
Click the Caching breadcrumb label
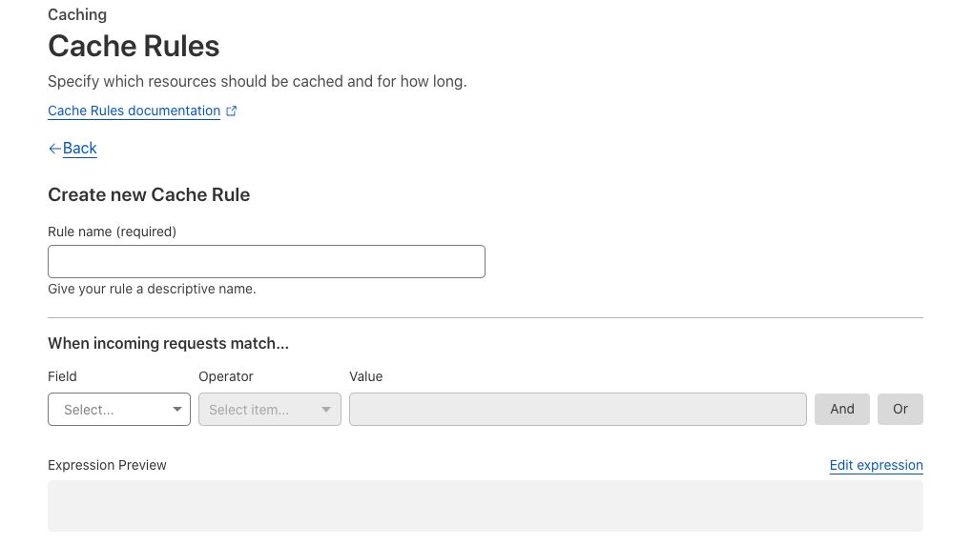coord(77,14)
